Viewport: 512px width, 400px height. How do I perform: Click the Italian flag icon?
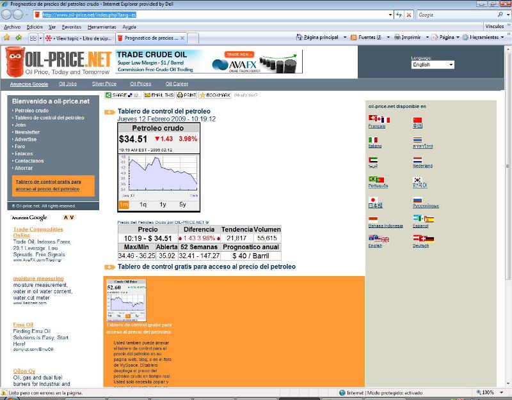(373, 139)
